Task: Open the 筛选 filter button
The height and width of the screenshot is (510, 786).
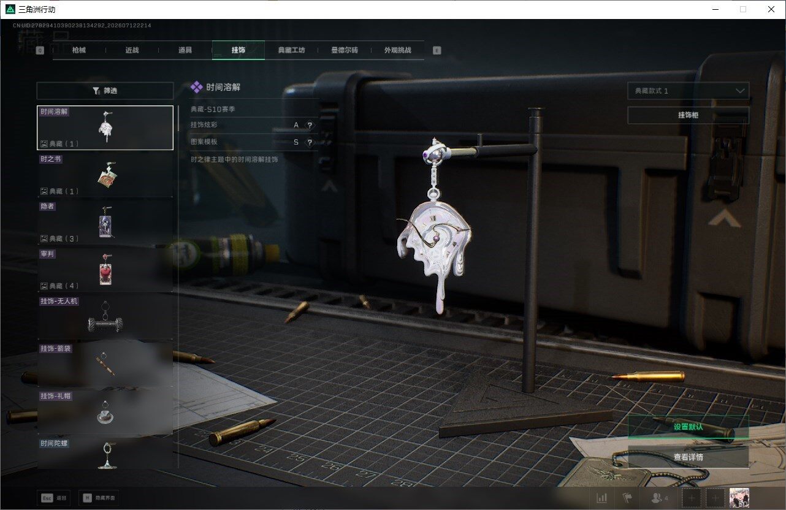Action: (x=105, y=91)
